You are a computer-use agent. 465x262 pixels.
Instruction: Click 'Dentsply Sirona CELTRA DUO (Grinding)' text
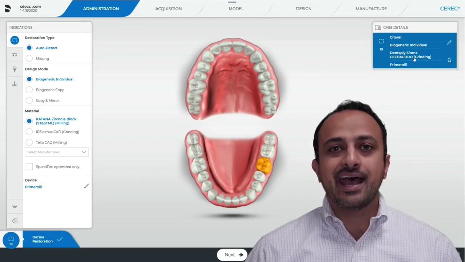click(411, 55)
